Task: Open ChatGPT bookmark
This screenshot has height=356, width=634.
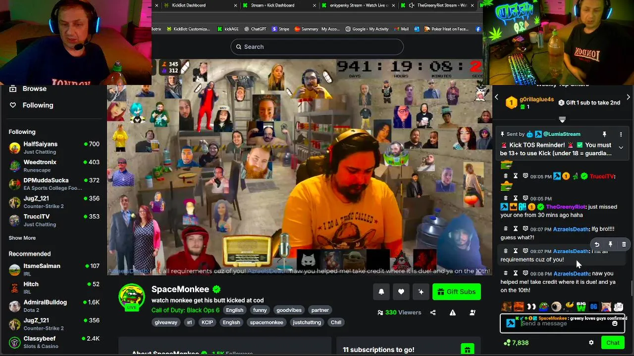Action: pos(255,29)
